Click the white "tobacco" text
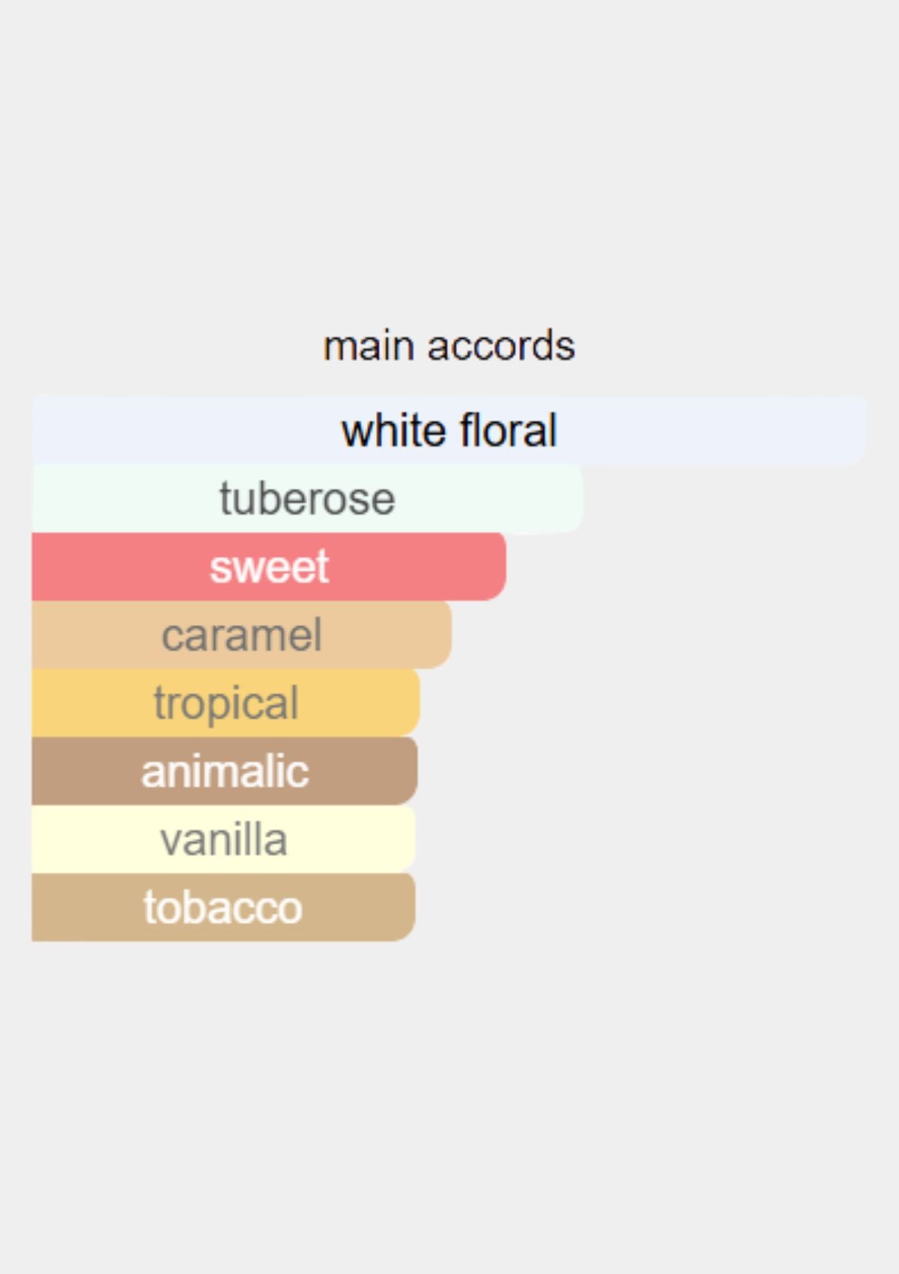The width and height of the screenshot is (899, 1274). [223, 908]
